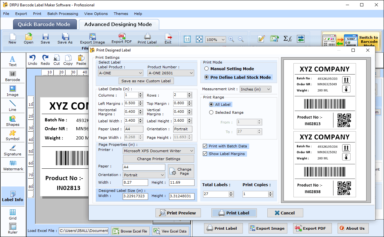
Task: Select the Barcode tool in sidebar
Action: click(13, 76)
